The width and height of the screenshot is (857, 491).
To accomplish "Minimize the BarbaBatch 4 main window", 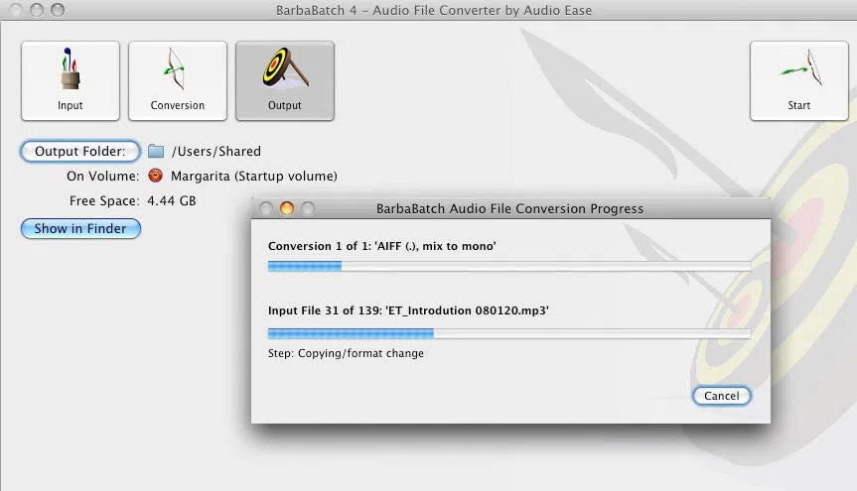I will (37, 10).
